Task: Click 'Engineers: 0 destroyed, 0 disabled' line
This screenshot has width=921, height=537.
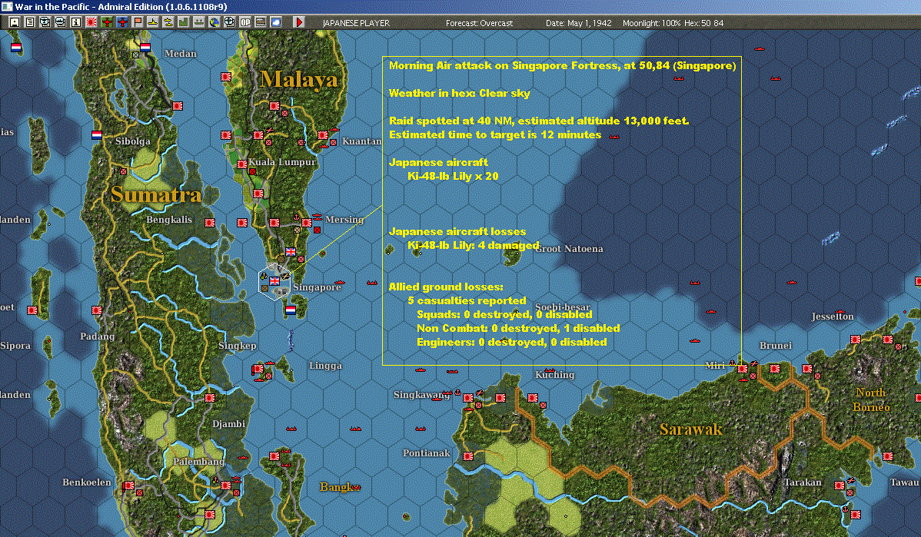Action: (511, 342)
